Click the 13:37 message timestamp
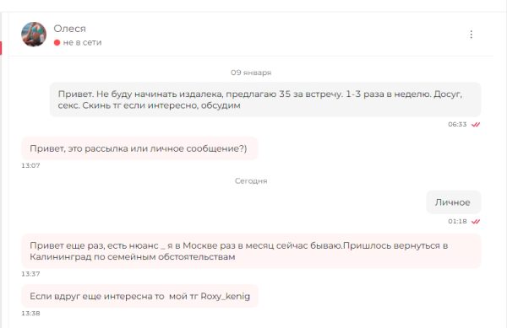Image resolution: width=507 pixels, height=328 pixels. point(30,274)
